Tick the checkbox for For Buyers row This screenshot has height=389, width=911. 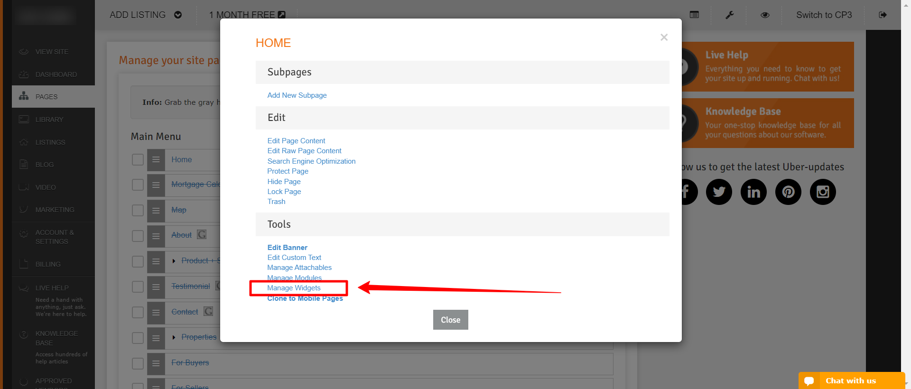click(138, 363)
